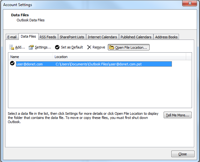Sort by the Name column header
The height and width of the screenshot is (162, 200).
click(x=31, y=57)
